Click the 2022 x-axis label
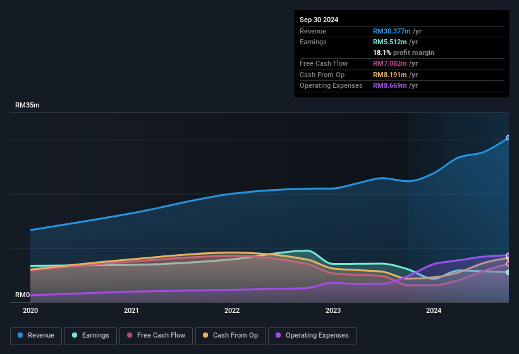This screenshot has height=354, width=519. tap(232, 310)
